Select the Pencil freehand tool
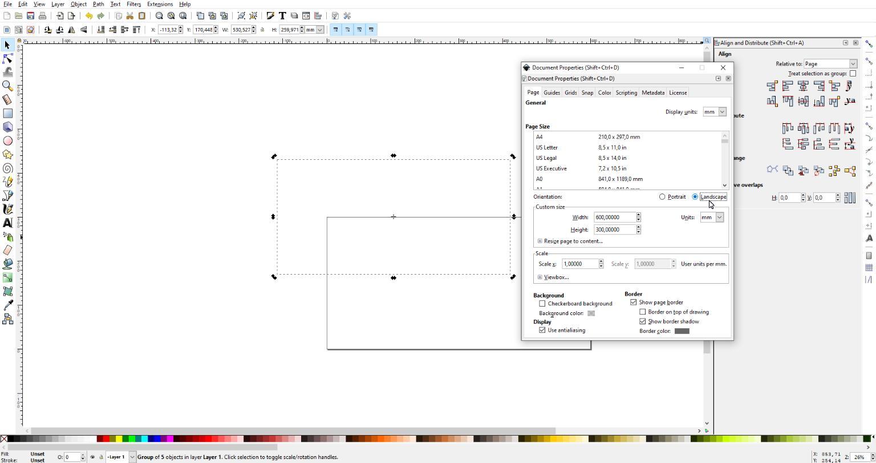 pos(7,182)
